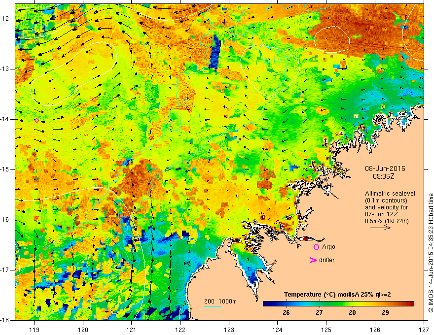
Task: Click the 'drifter' legend label
Action: click(x=326, y=260)
